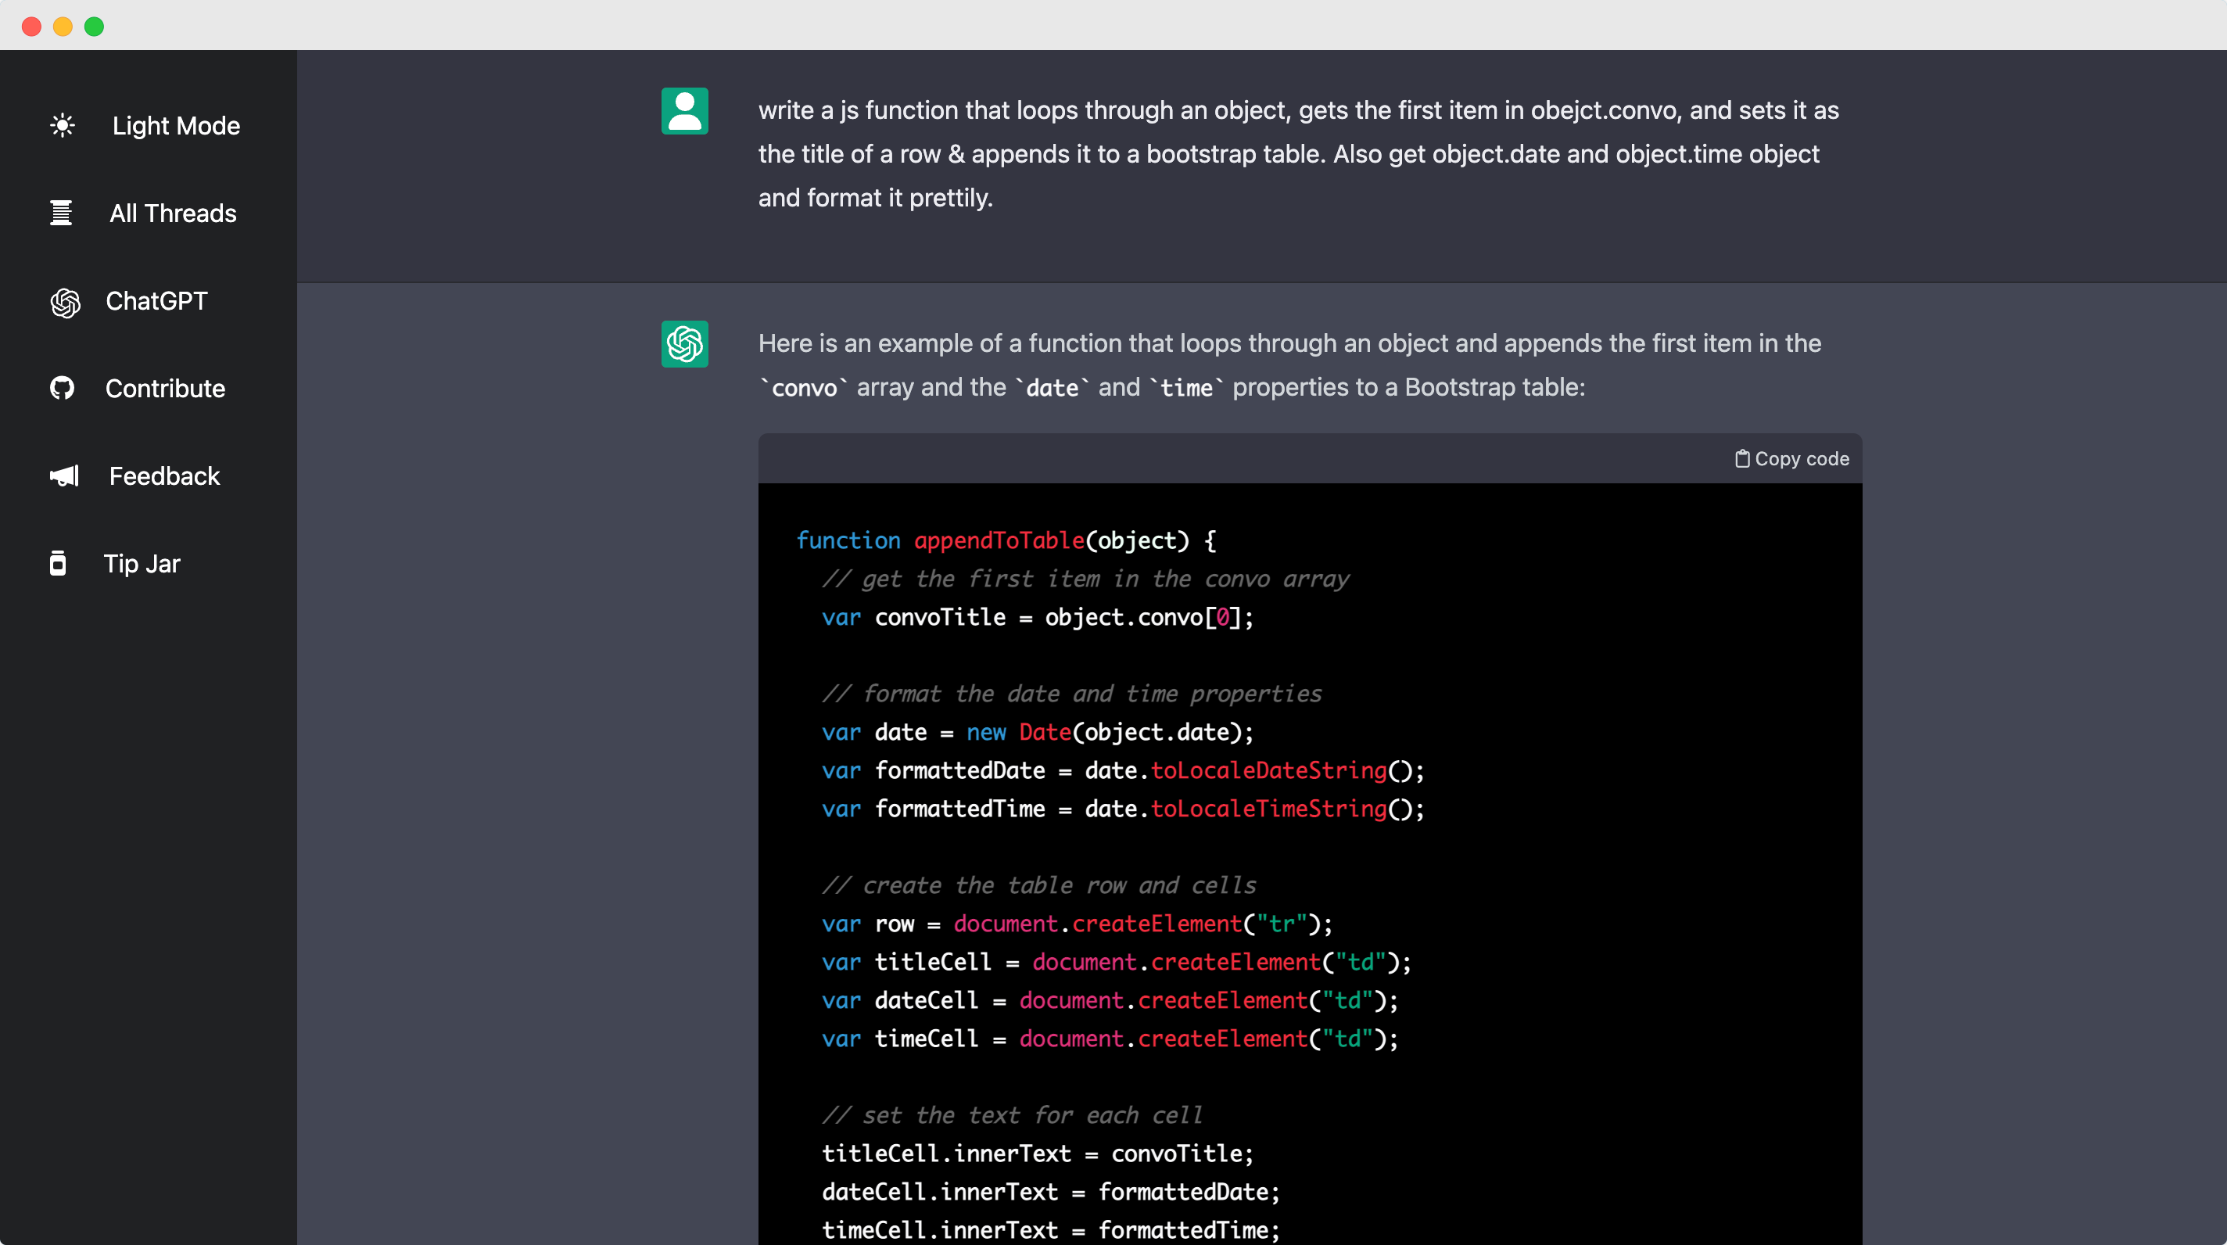The height and width of the screenshot is (1245, 2227).
Task: Open All Threads from the sidebar
Action: (172, 213)
